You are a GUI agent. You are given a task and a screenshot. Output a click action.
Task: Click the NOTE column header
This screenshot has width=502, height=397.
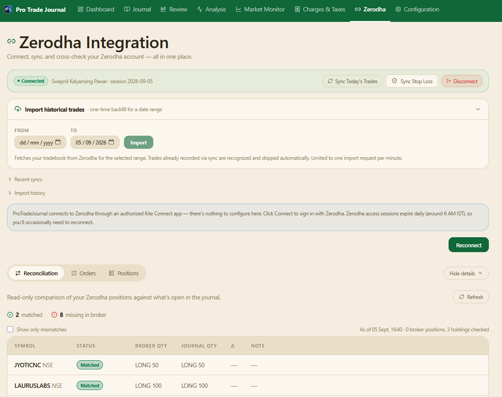coord(258,346)
